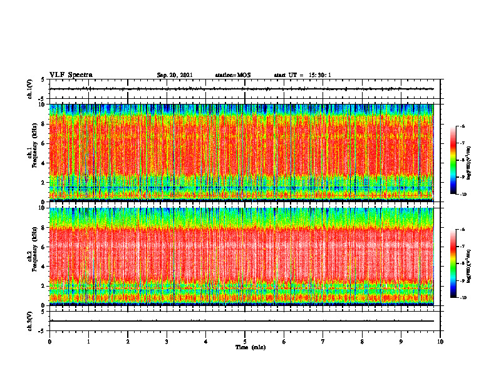Click time axis tick label "3"
496x383 pixels.
[167, 342]
